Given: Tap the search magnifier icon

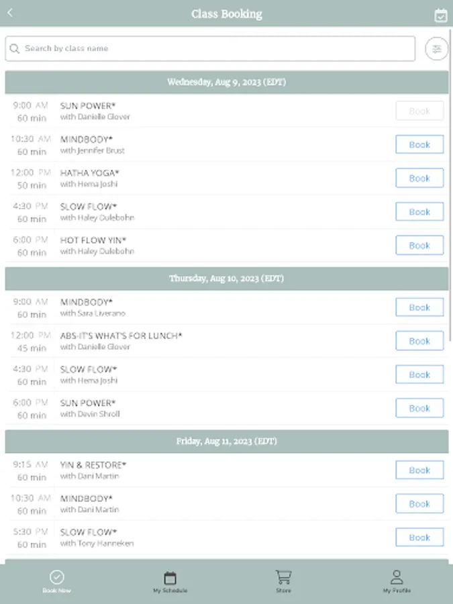Looking at the screenshot, I should [15, 49].
